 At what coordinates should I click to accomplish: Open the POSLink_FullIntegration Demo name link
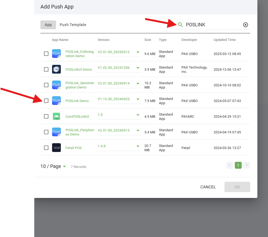79,54
